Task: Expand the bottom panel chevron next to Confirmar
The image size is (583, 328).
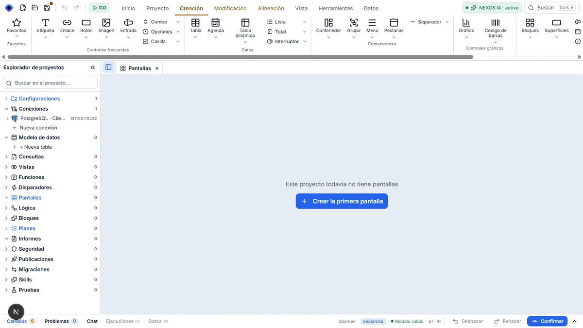Action: (x=575, y=321)
